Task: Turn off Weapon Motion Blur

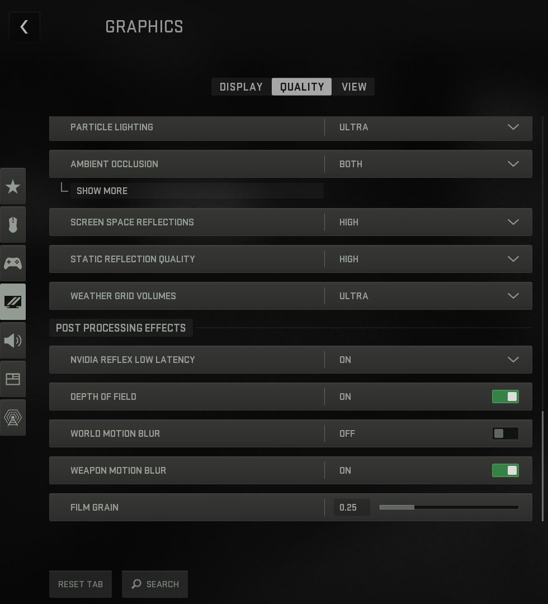Action: pyautogui.click(x=505, y=470)
